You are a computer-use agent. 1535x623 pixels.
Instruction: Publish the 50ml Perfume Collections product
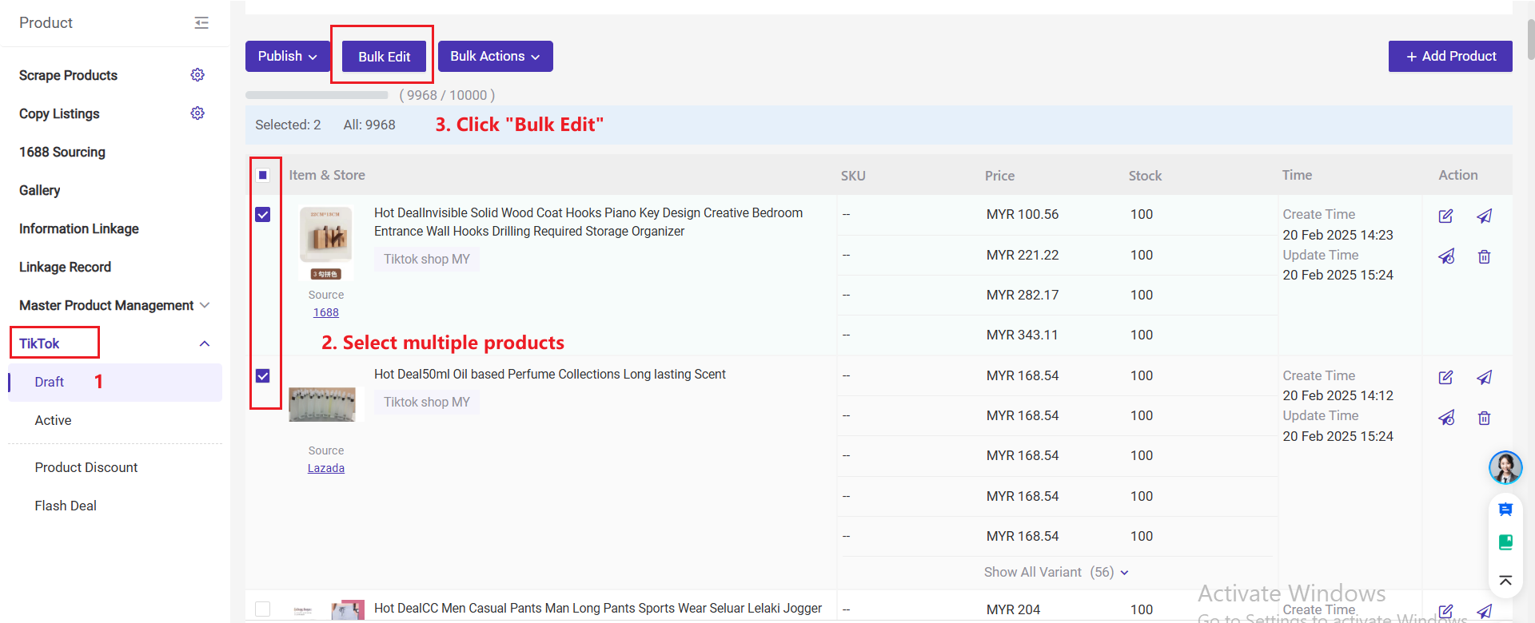[x=1485, y=377]
